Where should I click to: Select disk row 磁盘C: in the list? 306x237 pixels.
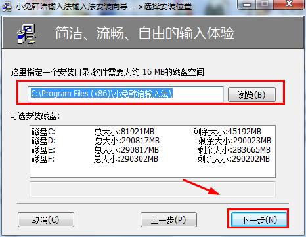152,132
